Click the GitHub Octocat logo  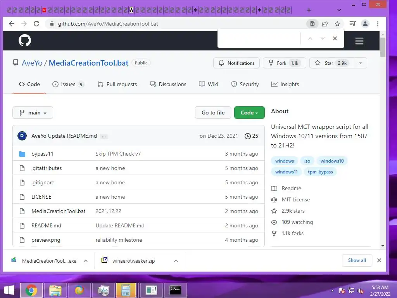point(25,40)
